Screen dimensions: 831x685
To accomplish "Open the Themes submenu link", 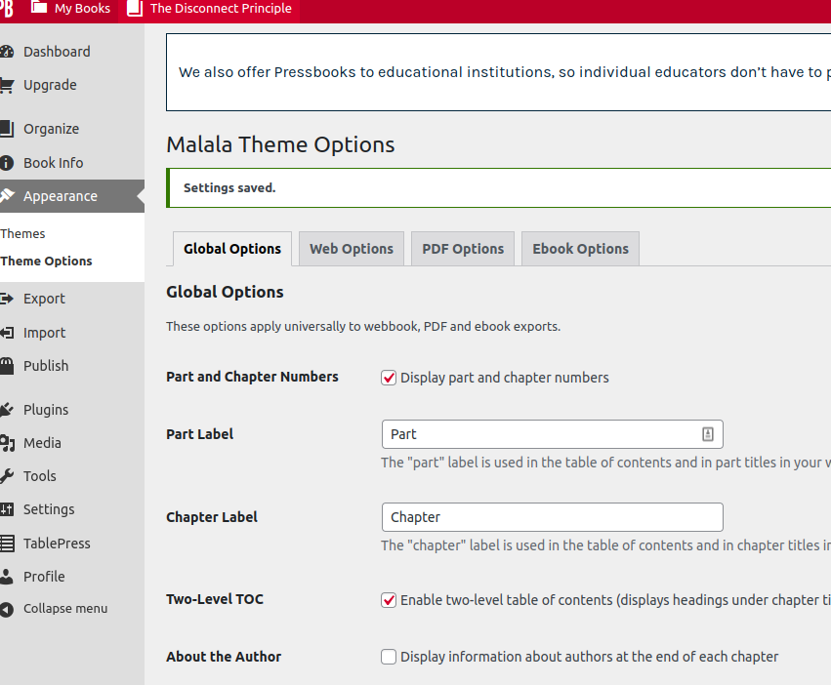I will [23, 234].
